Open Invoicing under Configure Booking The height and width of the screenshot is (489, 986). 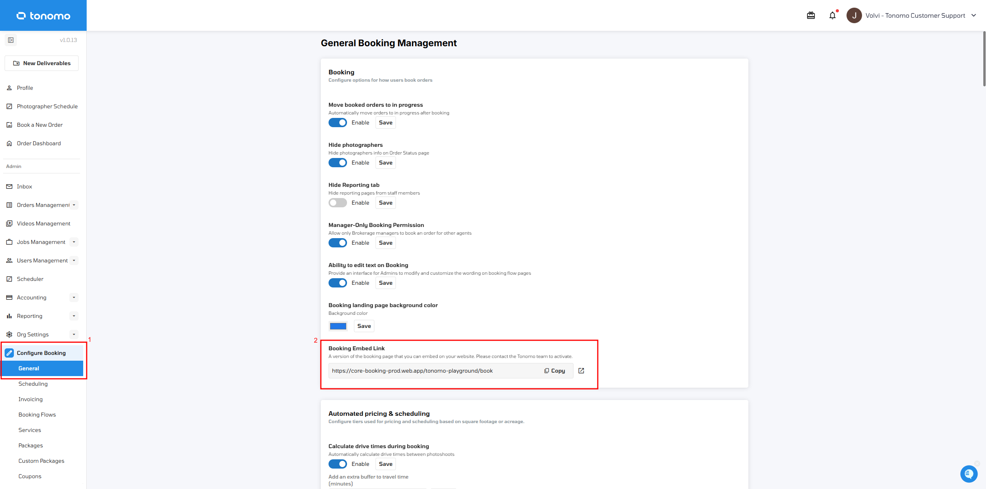(x=30, y=399)
